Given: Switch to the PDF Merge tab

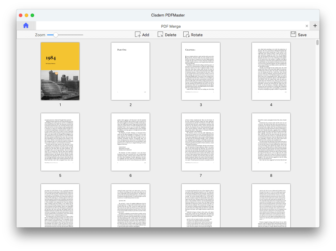Looking at the screenshot, I should click(171, 26).
